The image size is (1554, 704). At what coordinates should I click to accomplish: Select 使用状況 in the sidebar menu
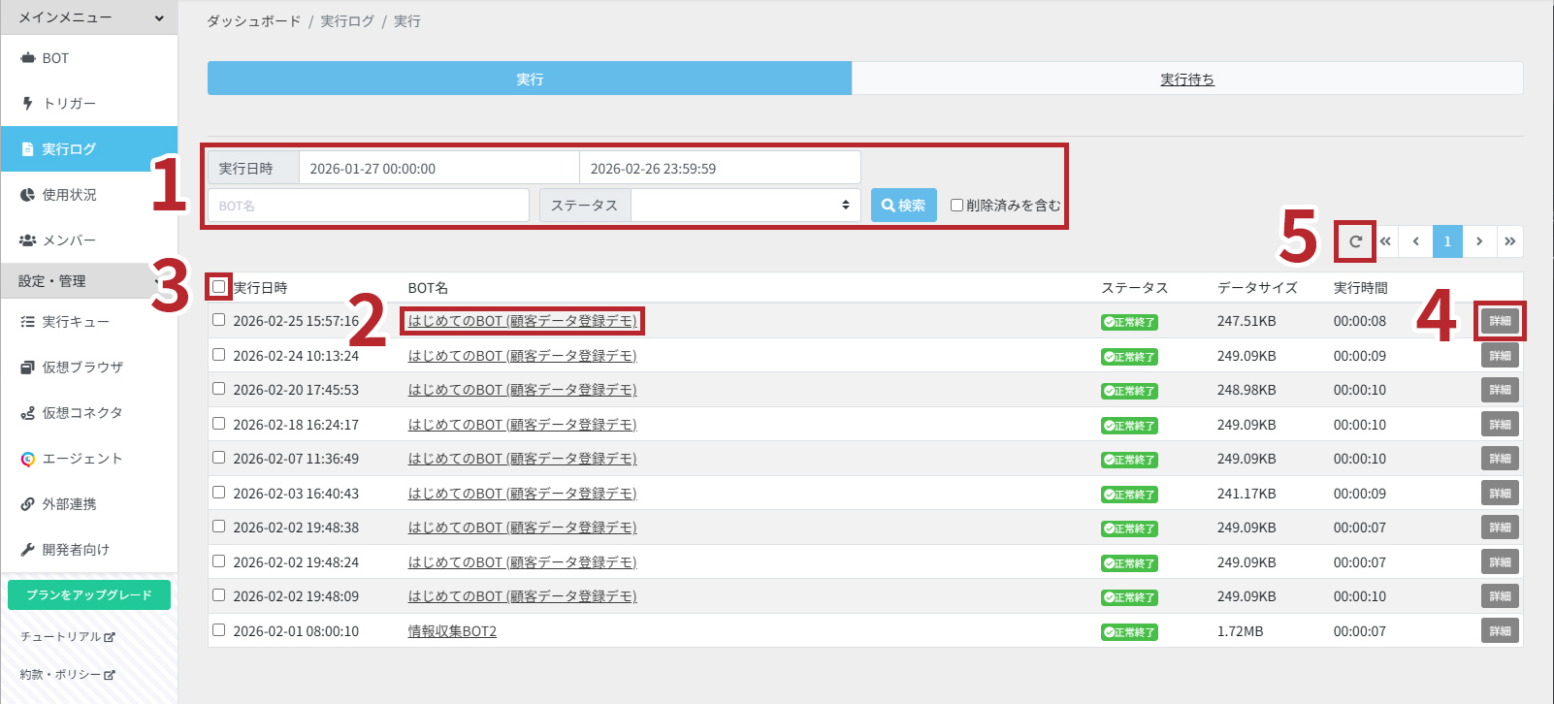point(68,195)
